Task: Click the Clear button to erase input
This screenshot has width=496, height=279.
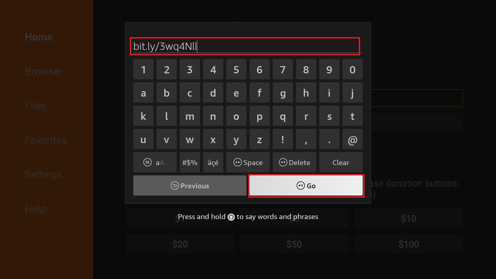Action: 341,162
